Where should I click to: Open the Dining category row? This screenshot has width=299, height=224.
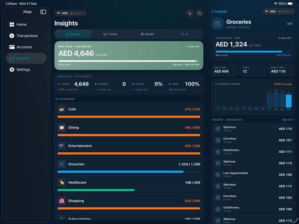[129, 130]
